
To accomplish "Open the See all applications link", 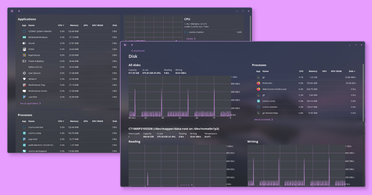I will click(30, 104).
